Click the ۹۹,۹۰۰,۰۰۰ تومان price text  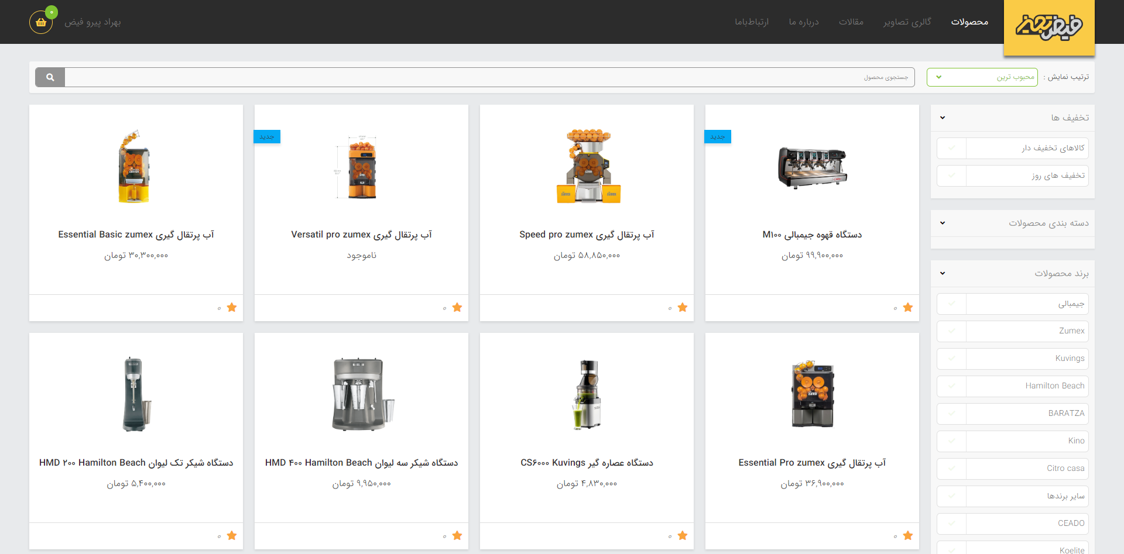[812, 256]
